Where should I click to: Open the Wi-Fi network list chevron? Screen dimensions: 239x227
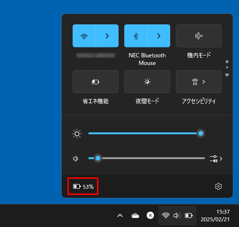click(x=107, y=36)
